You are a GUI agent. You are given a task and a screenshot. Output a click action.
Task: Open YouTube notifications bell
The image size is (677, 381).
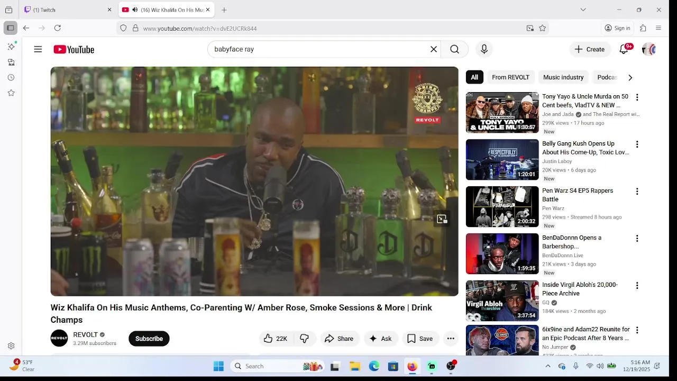click(624, 49)
